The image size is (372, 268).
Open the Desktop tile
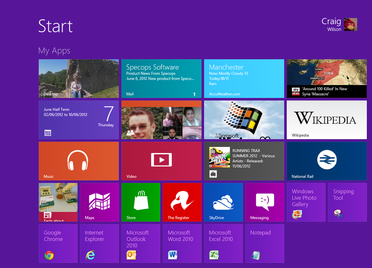(x=79, y=79)
